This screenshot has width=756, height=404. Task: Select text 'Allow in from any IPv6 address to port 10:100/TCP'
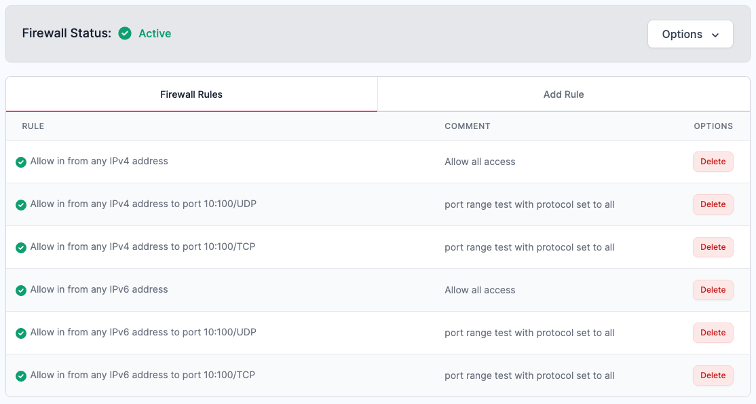(x=143, y=375)
